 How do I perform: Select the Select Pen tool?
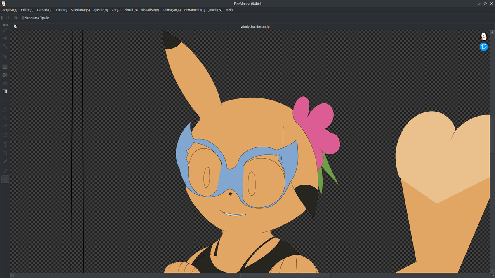click(5, 126)
